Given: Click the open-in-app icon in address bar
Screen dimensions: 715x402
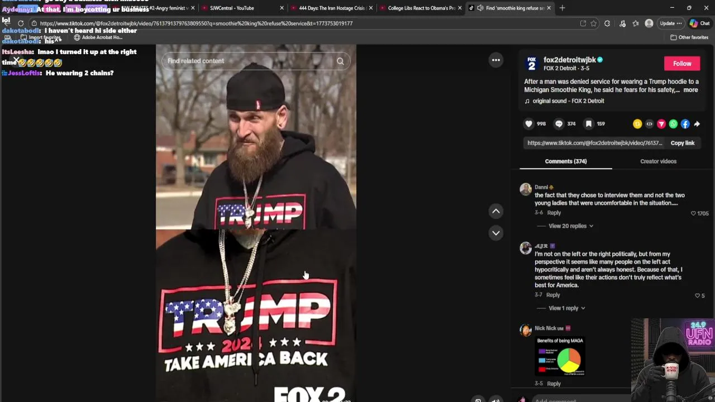Looking at the screenshot, I should pos(583,23).
